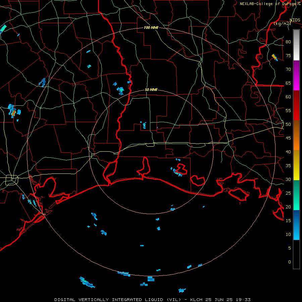Image resolution: width=302 pixels, height=302 pixels.
Task: Click the white-gray segment of the color bar
Action: pyautogui.click(x=296, y=45)
